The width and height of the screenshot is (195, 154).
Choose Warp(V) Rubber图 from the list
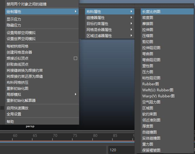(x=158, y=96)
